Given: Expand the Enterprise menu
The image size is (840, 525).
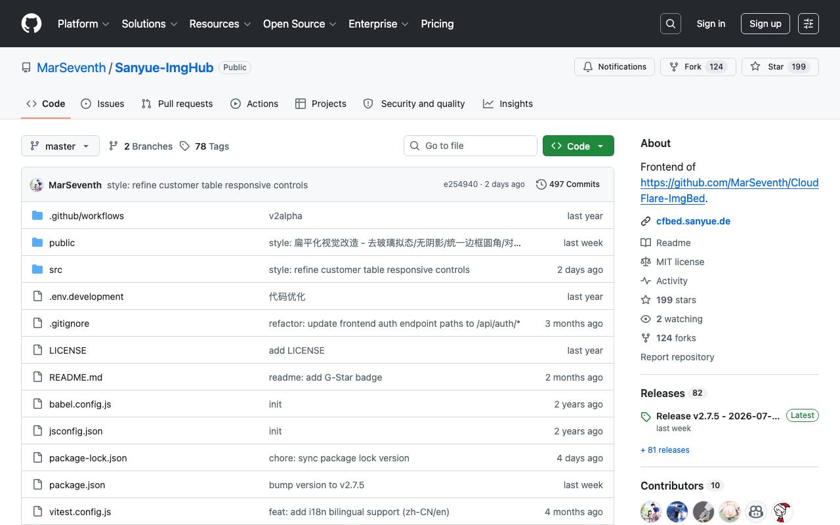Looking at the screenshot, I should pyautogui.click(x=379, y=24).
